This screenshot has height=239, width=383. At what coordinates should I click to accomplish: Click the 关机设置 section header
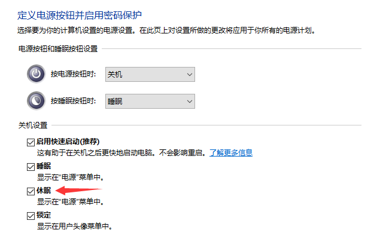pos(33,125)
